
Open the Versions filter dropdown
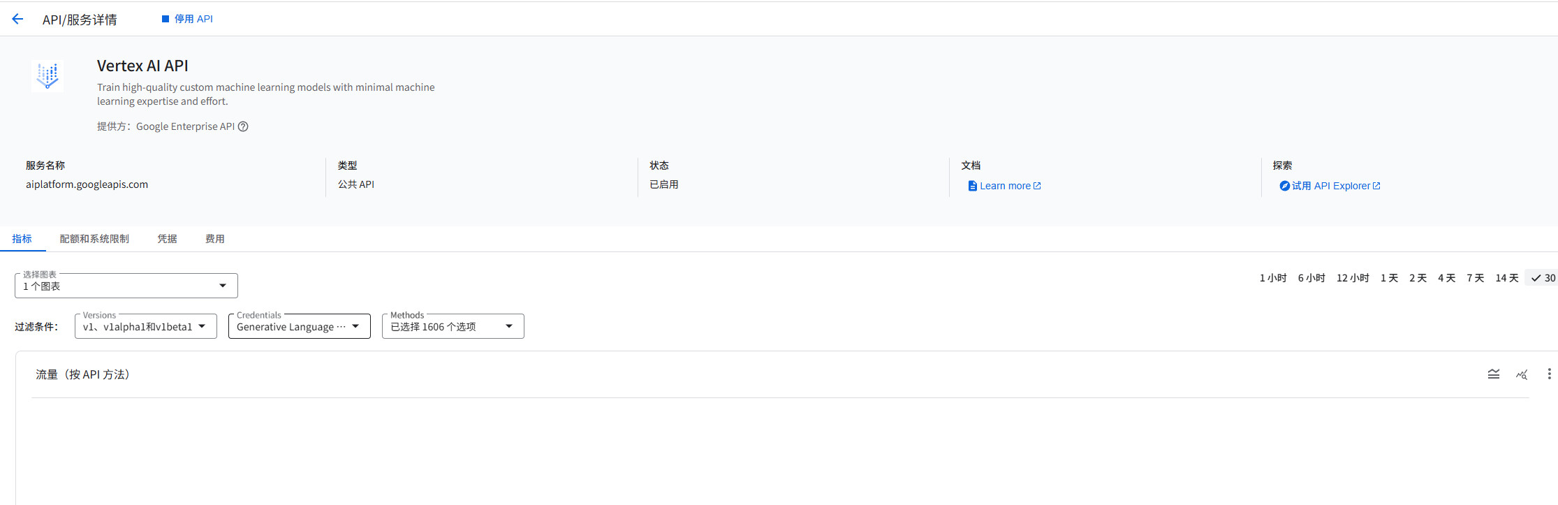(145, 326)
